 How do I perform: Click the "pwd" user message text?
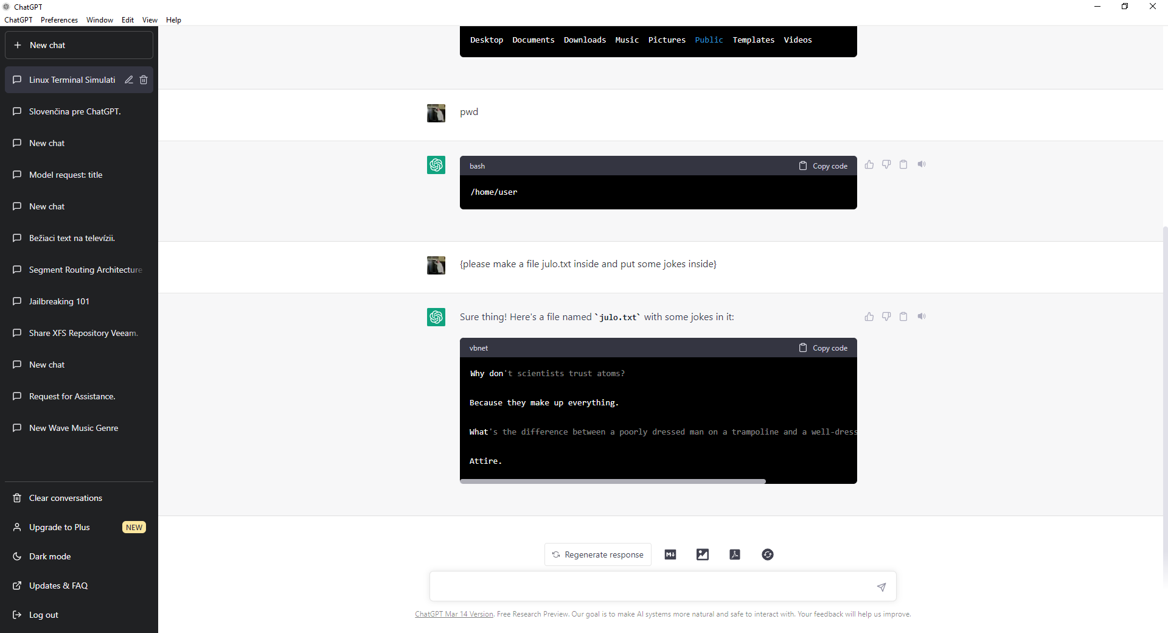(x=469, y=112)
